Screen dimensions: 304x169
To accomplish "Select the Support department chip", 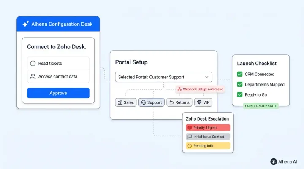I will click(x=152, y=102).
